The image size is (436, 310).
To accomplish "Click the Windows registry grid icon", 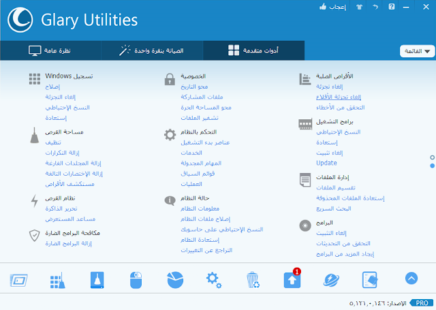I will pos(35,79).
